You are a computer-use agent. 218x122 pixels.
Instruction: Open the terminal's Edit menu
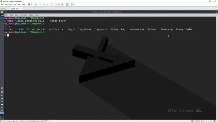11,15
